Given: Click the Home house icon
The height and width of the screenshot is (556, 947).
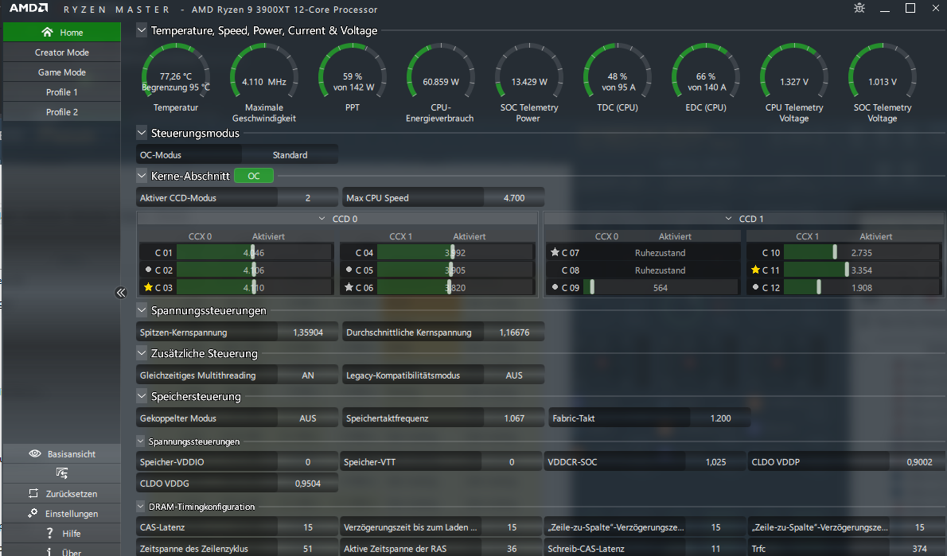Looking at the screenshot, I should tap(47, 32).
